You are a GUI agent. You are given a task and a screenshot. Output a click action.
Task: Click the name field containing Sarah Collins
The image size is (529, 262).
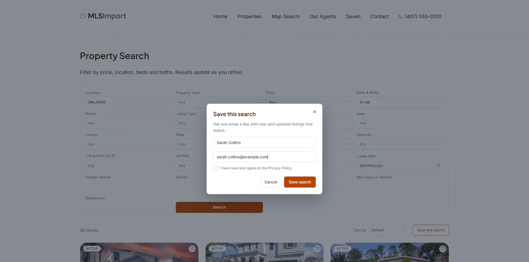264,143
